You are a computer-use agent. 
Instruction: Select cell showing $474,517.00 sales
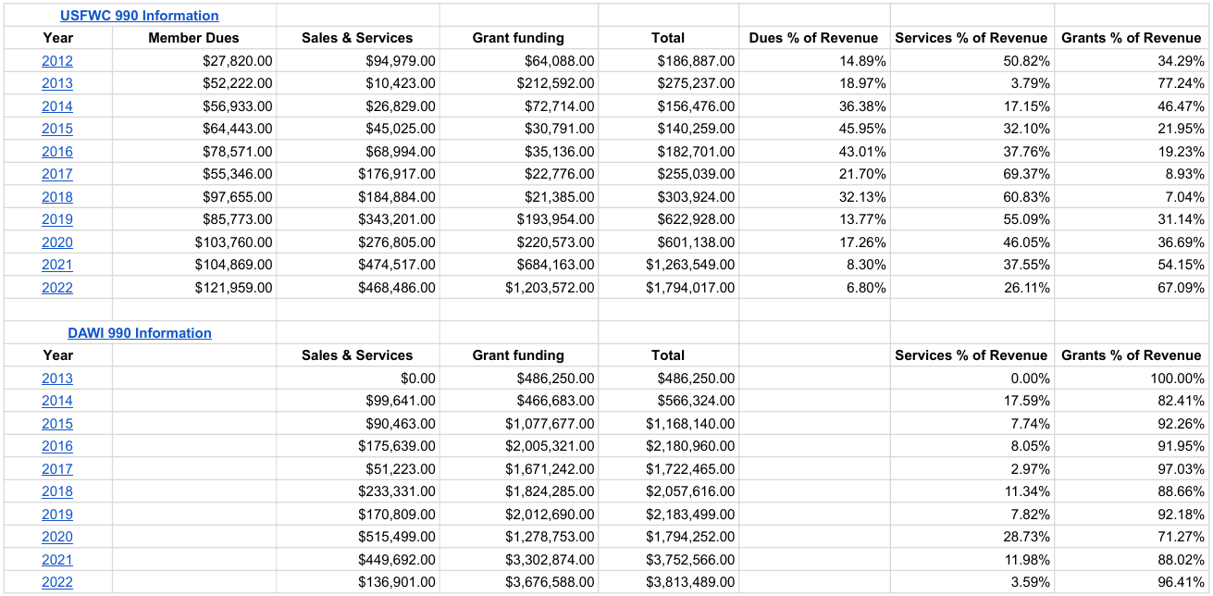(358, 265)
